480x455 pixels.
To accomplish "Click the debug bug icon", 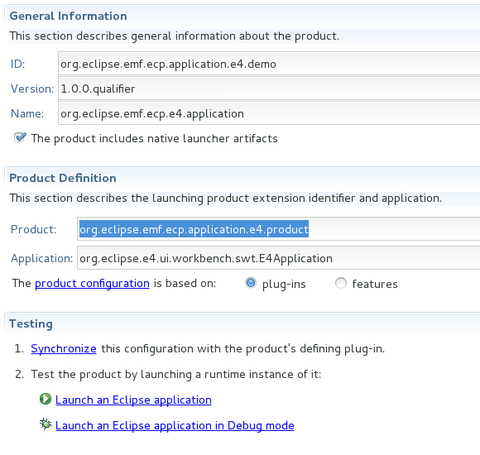I will coord(46,424).
